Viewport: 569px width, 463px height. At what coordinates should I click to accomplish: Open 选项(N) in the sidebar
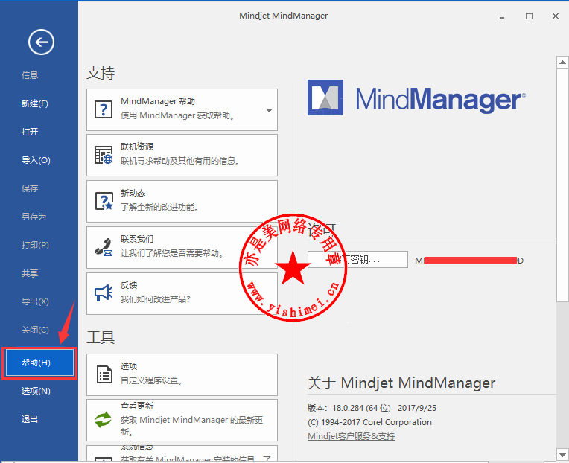[36, 391]
